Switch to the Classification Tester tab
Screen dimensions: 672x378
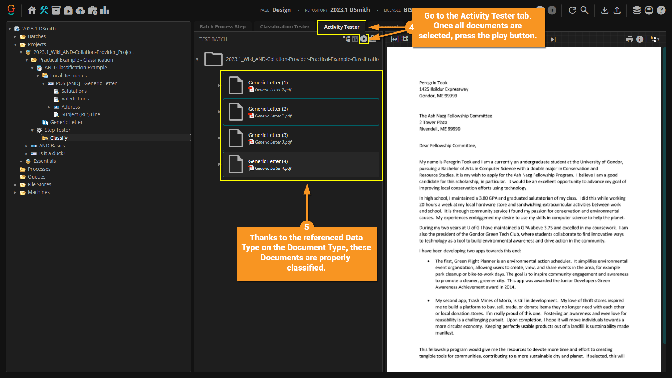click(x=285, y=27)
